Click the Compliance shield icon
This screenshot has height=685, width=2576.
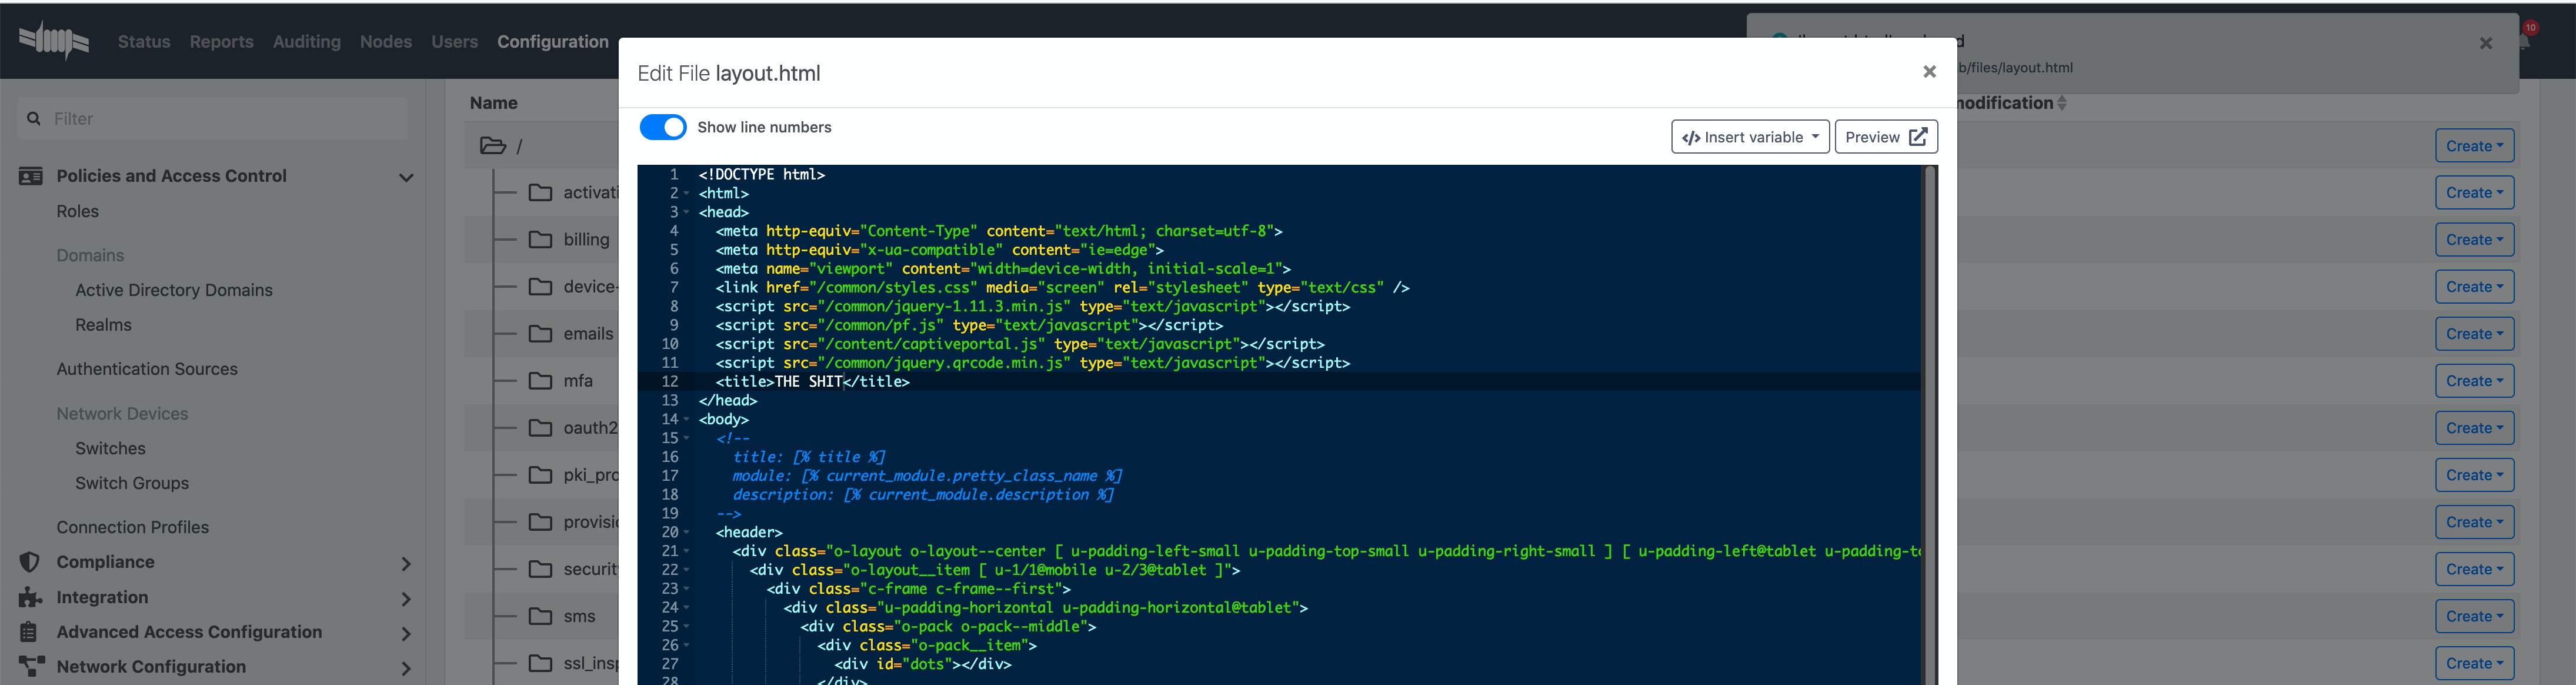(x=30, y=562)
